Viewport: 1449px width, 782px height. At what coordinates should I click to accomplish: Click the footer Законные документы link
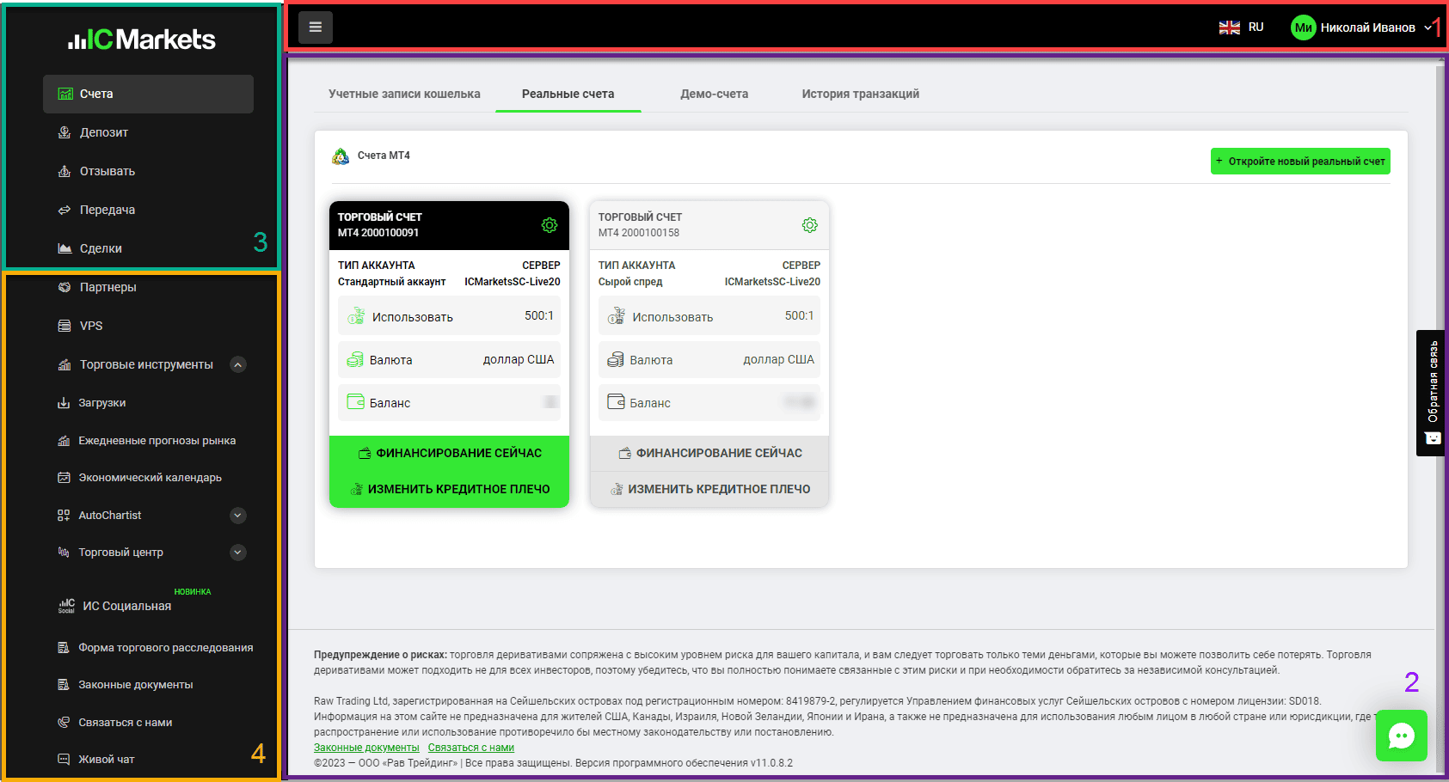tap(366, 748)
